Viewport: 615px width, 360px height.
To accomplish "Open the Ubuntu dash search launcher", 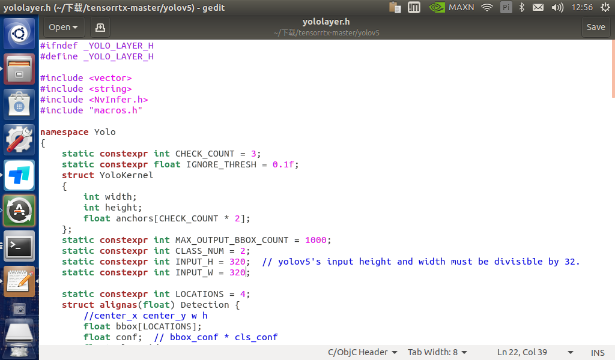I will (x=19, y=33).
